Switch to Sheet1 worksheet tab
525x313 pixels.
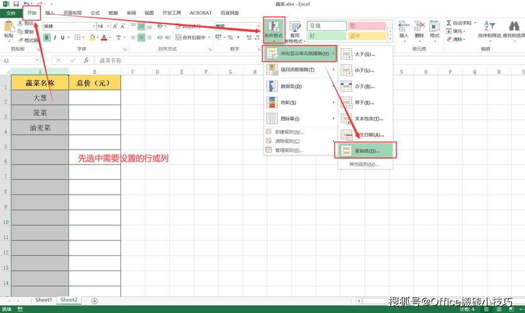point(43,300)
